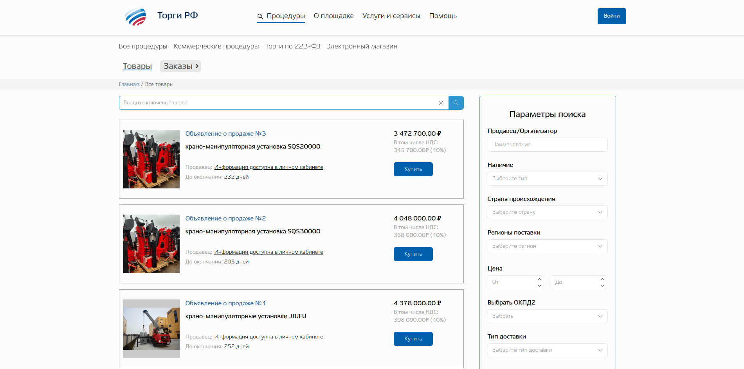Click seller info link for the JIUFU listing
Viewport: 744px width, 369px height.
coord(268,337)
